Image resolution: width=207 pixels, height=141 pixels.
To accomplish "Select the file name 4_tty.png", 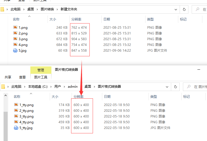I will tap(27, 122).
